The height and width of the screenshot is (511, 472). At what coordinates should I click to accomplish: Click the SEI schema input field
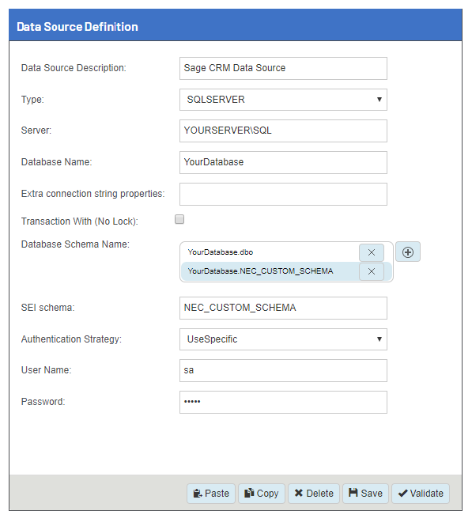[x=283, y=308]
